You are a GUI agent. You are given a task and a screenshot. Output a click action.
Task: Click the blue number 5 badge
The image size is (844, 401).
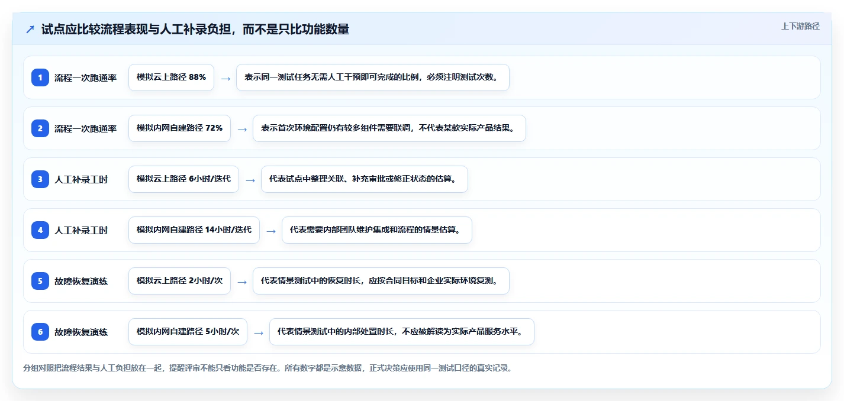[40, 281]
